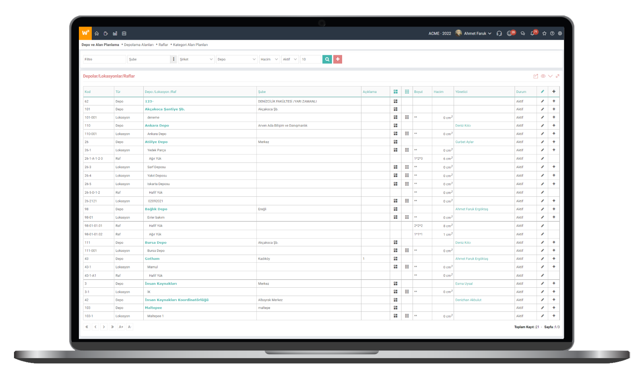
Task: Go to Kategori Alan Planları tab
Action: coord(190,45)
